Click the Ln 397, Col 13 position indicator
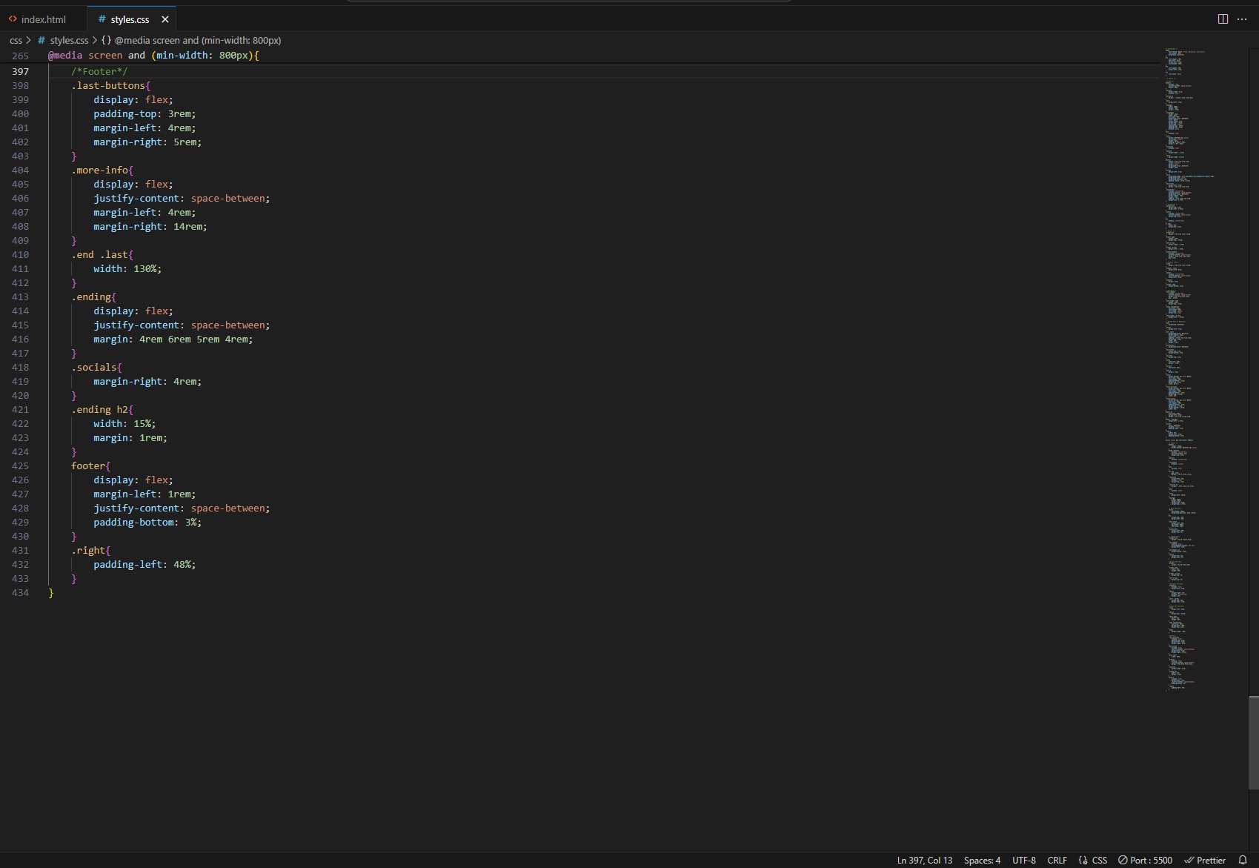 tap(924, 860)
